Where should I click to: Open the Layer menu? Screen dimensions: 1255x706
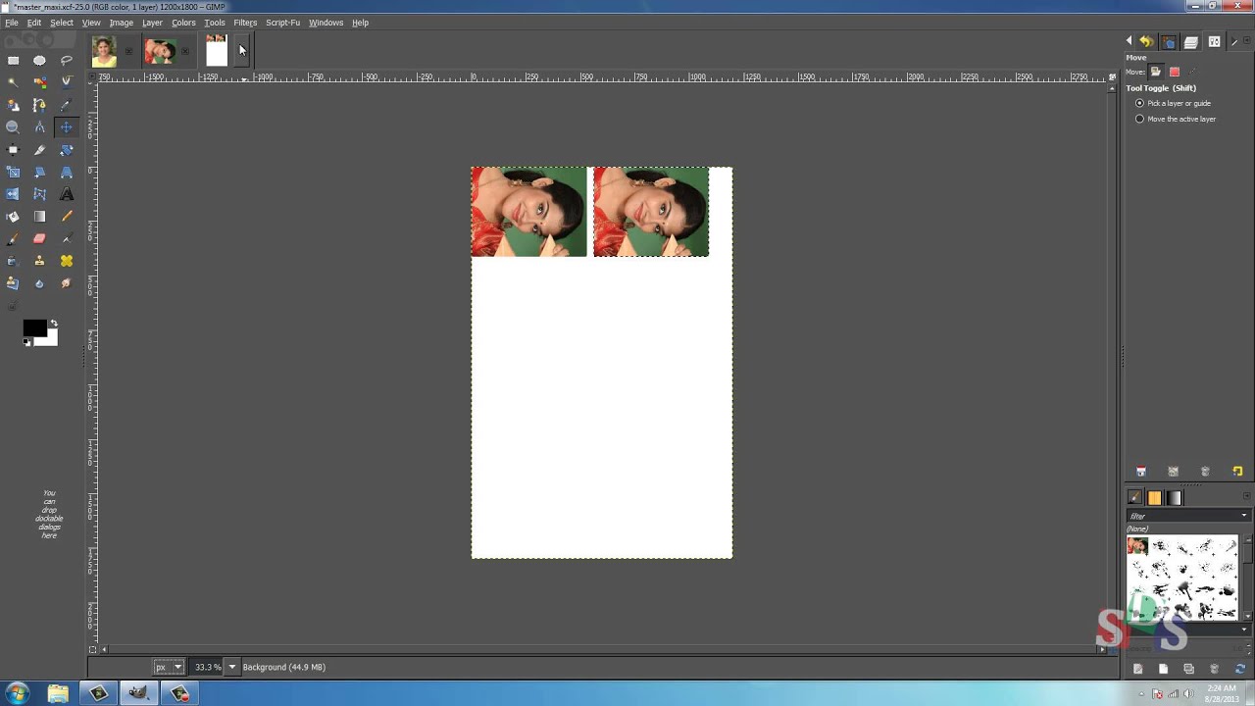click(152, 23)
